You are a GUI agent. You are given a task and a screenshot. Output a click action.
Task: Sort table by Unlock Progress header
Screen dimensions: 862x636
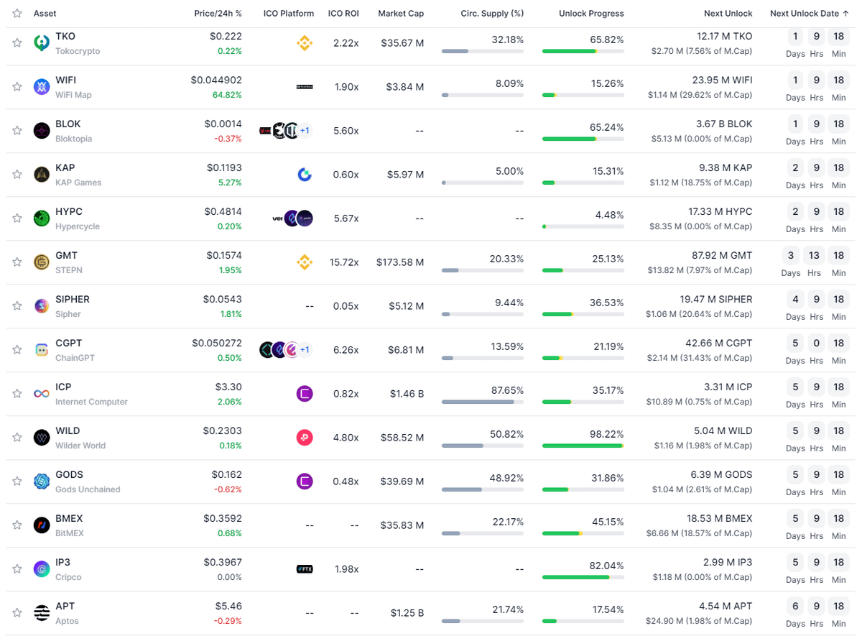(591, 14)
